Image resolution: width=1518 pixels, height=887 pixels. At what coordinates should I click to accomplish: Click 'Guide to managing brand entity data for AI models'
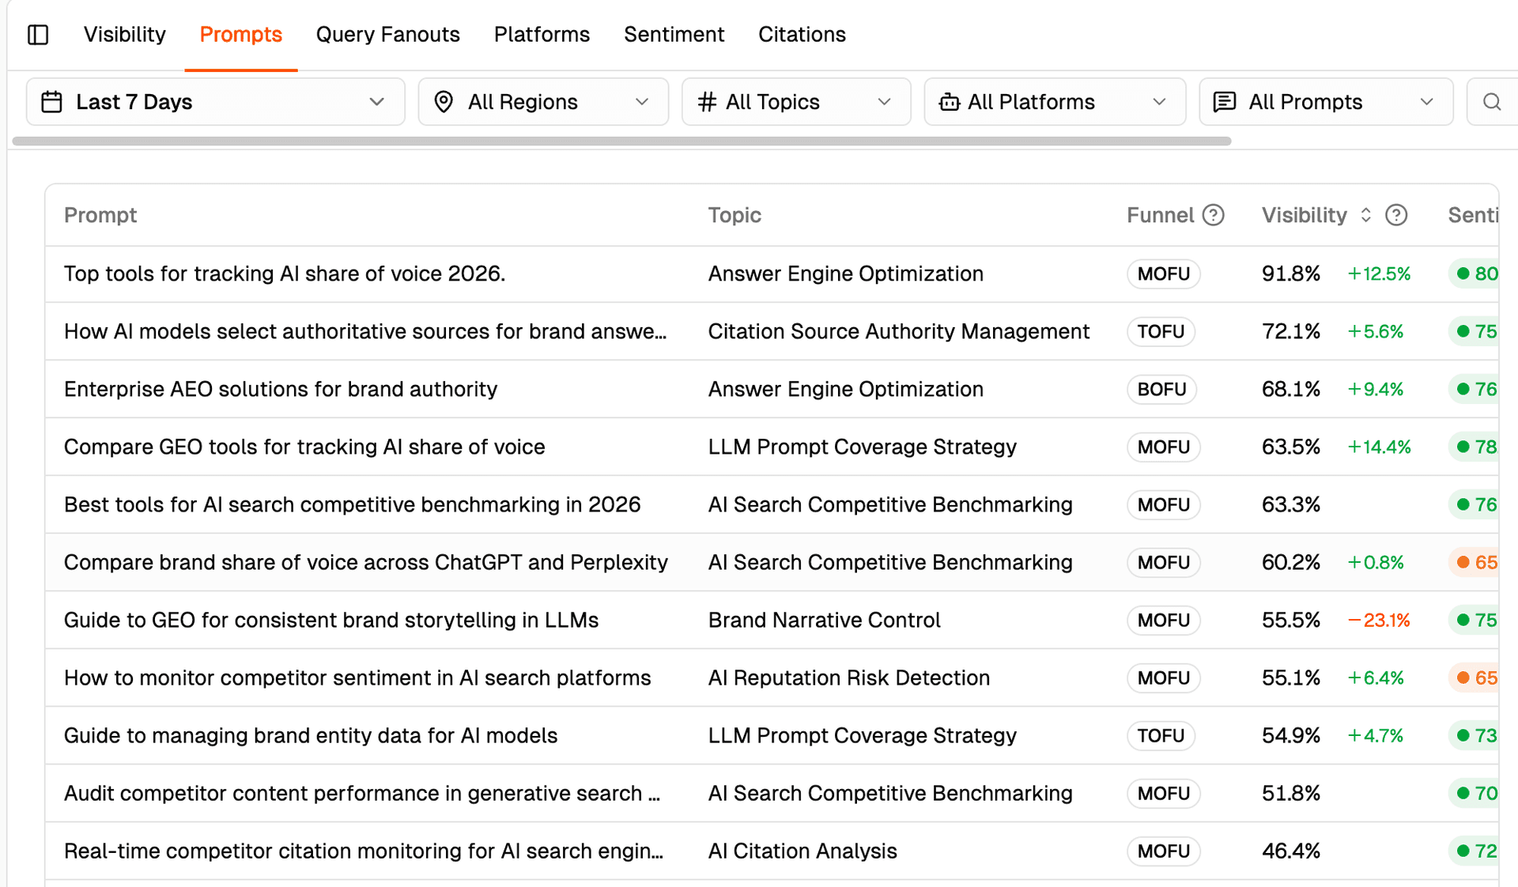[x=311, y=735]
